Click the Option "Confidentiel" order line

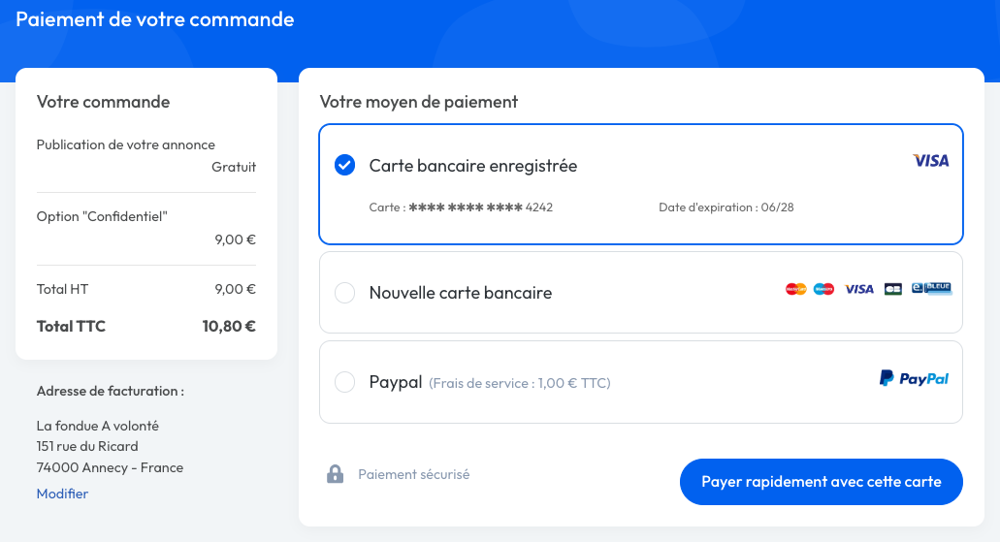point(102,216)
